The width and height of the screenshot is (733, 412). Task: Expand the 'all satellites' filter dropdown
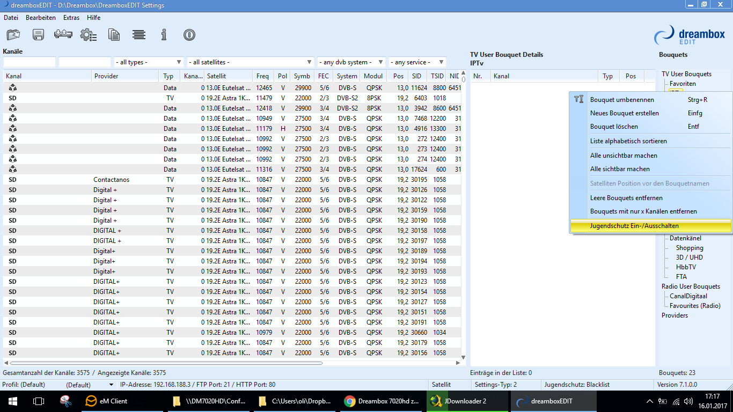point(250,62)
